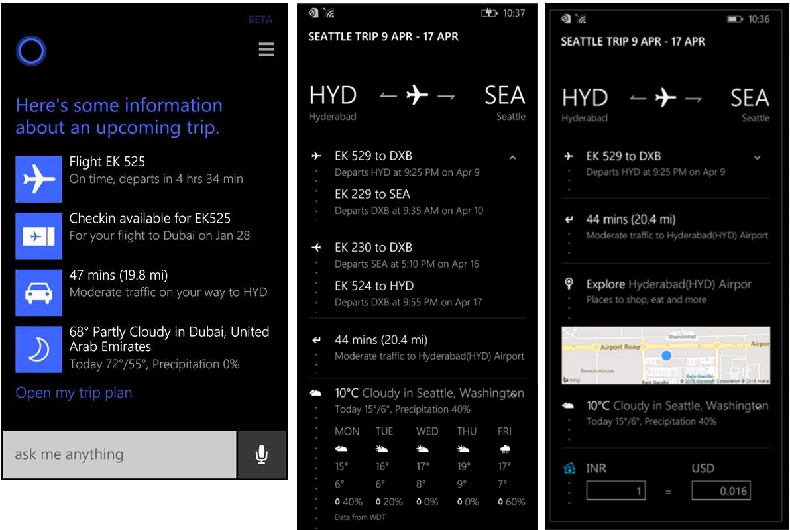Open the airport map thumbnail

pos(665,356)
